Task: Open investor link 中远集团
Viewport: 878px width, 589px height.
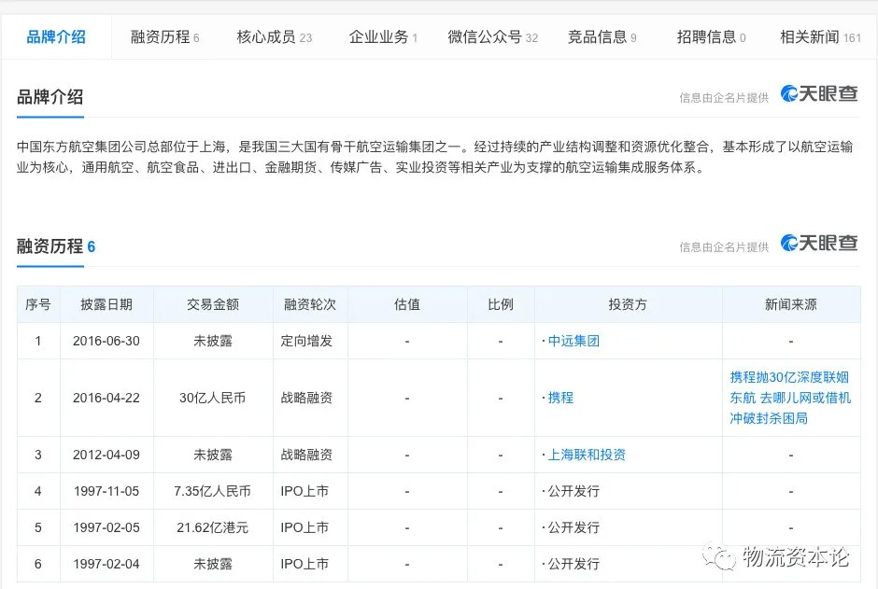Action: [574, 341]
